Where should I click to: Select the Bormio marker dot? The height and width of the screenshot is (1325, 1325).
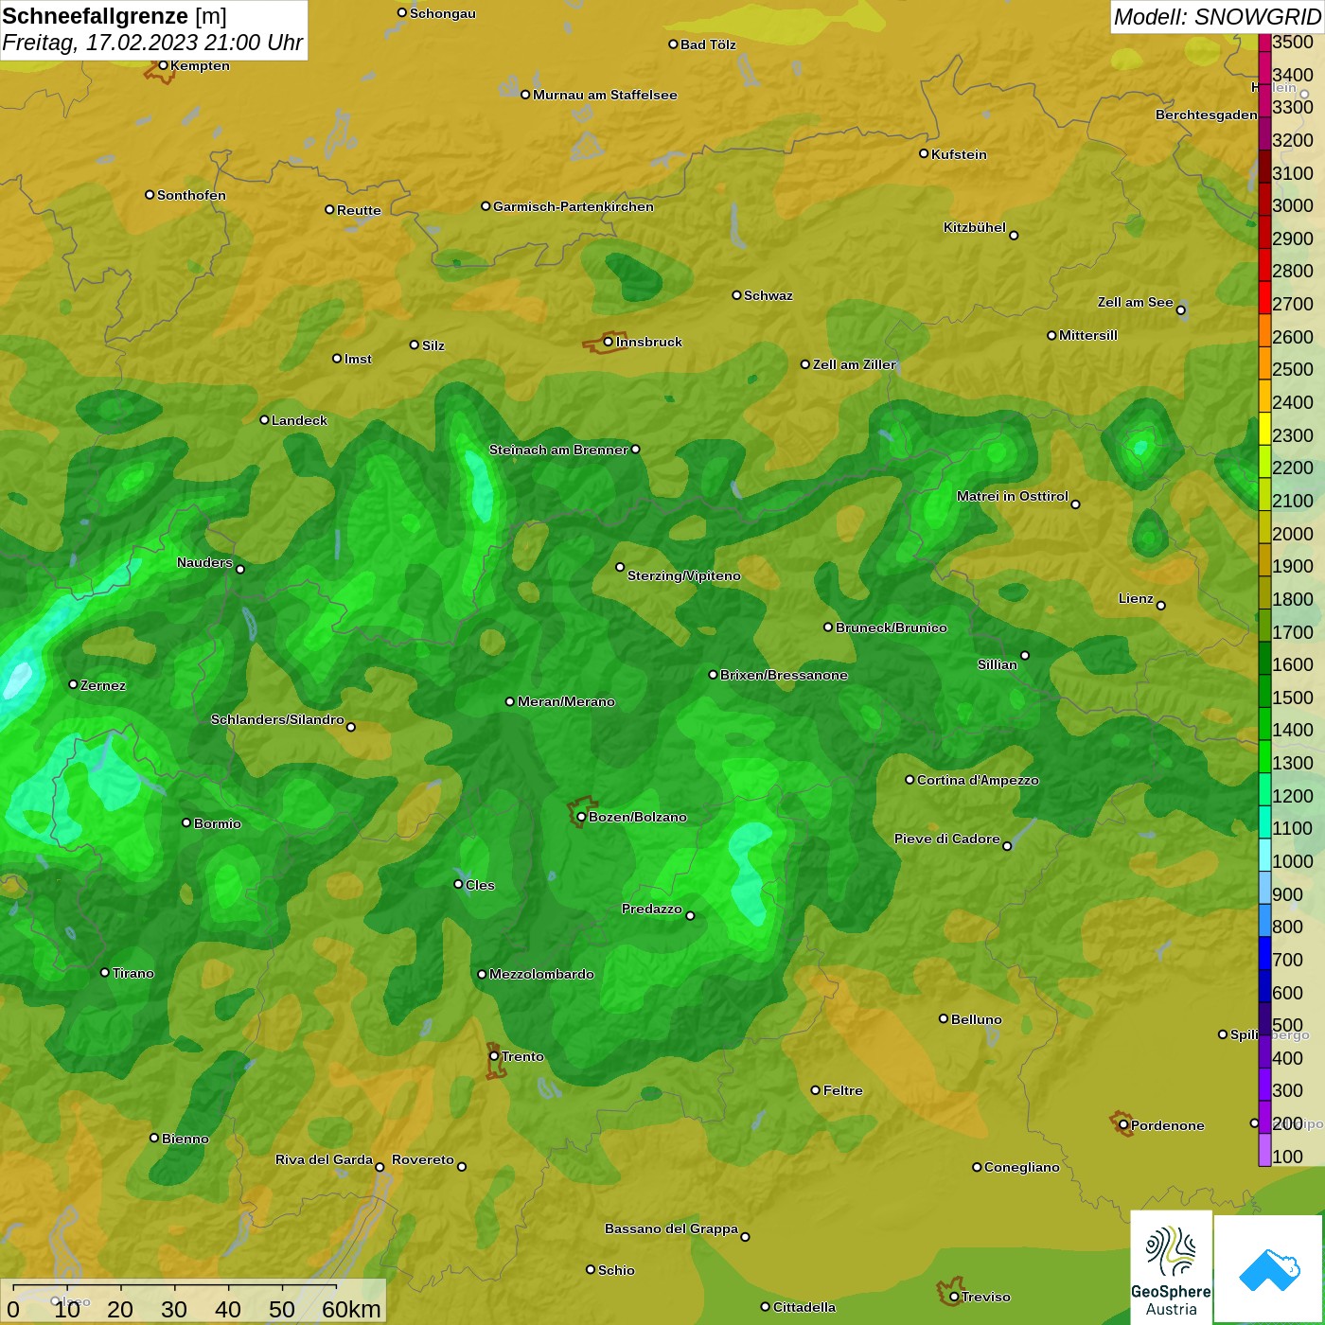(x=186, y=822)
